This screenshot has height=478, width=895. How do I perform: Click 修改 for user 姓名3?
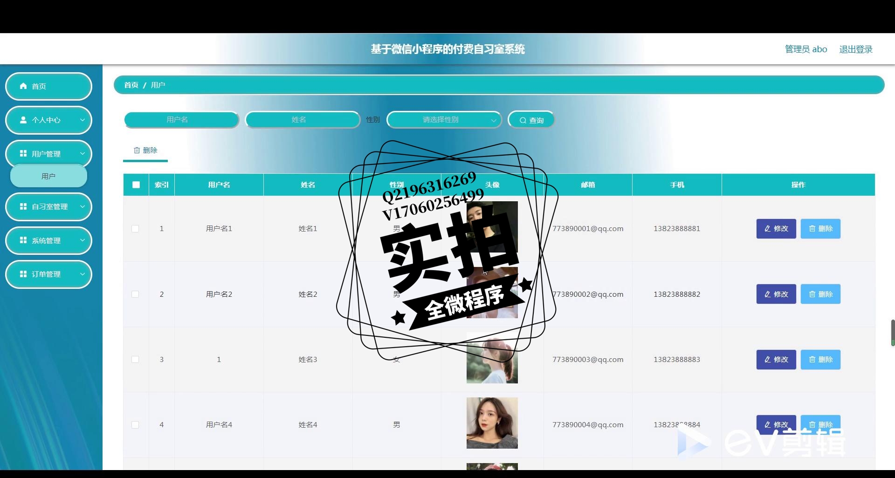click(776, 360)
